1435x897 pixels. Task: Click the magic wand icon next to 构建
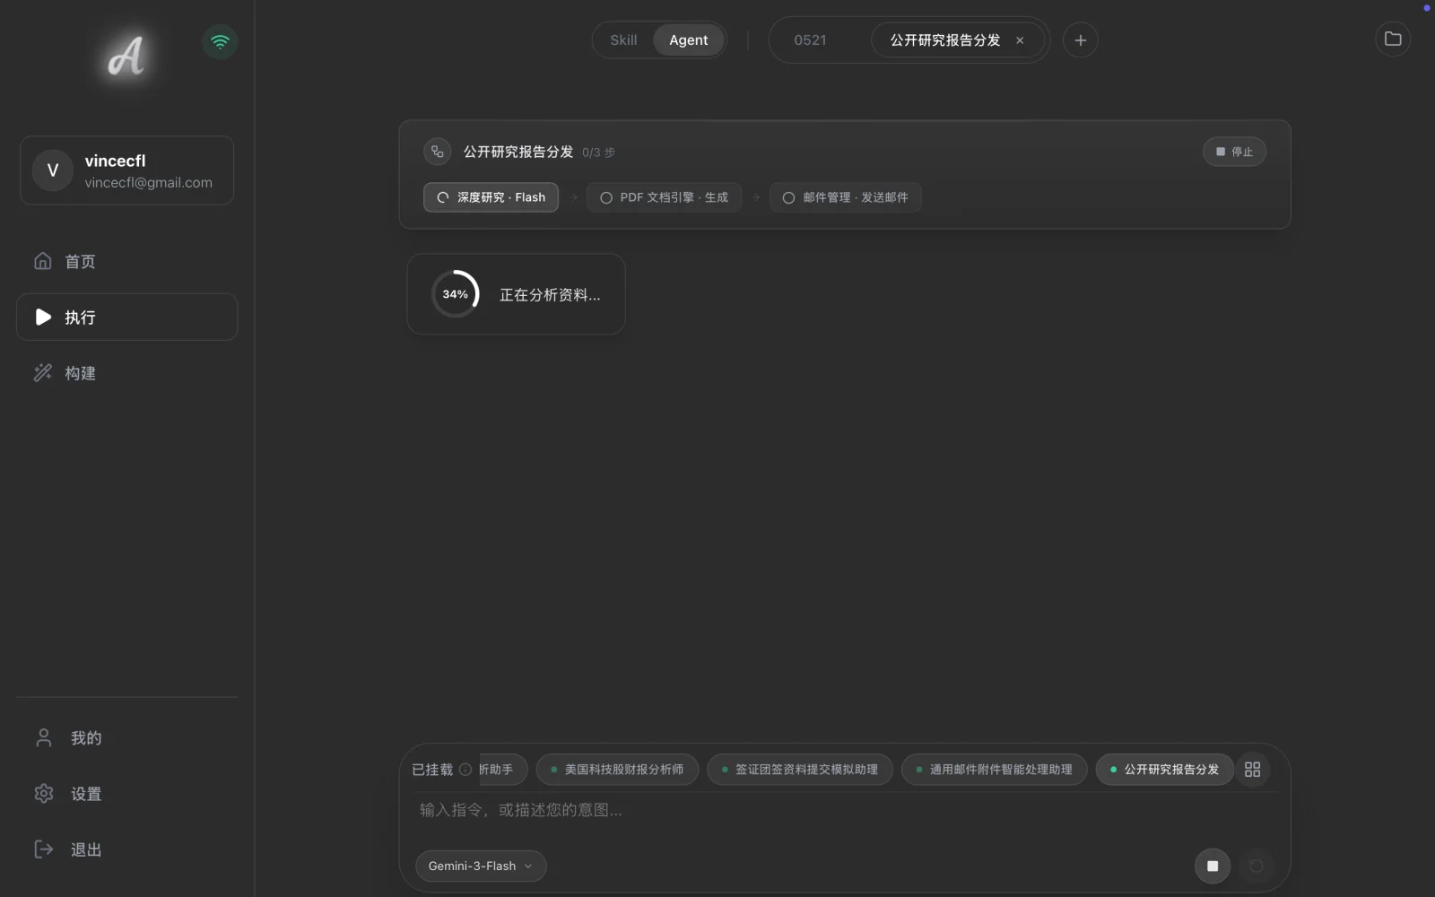pyautogui.click(x=43, y=372)
